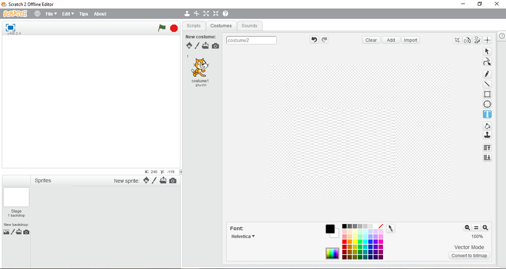
Task: Click the crop costume icon
Action: [x=457, y=40]
